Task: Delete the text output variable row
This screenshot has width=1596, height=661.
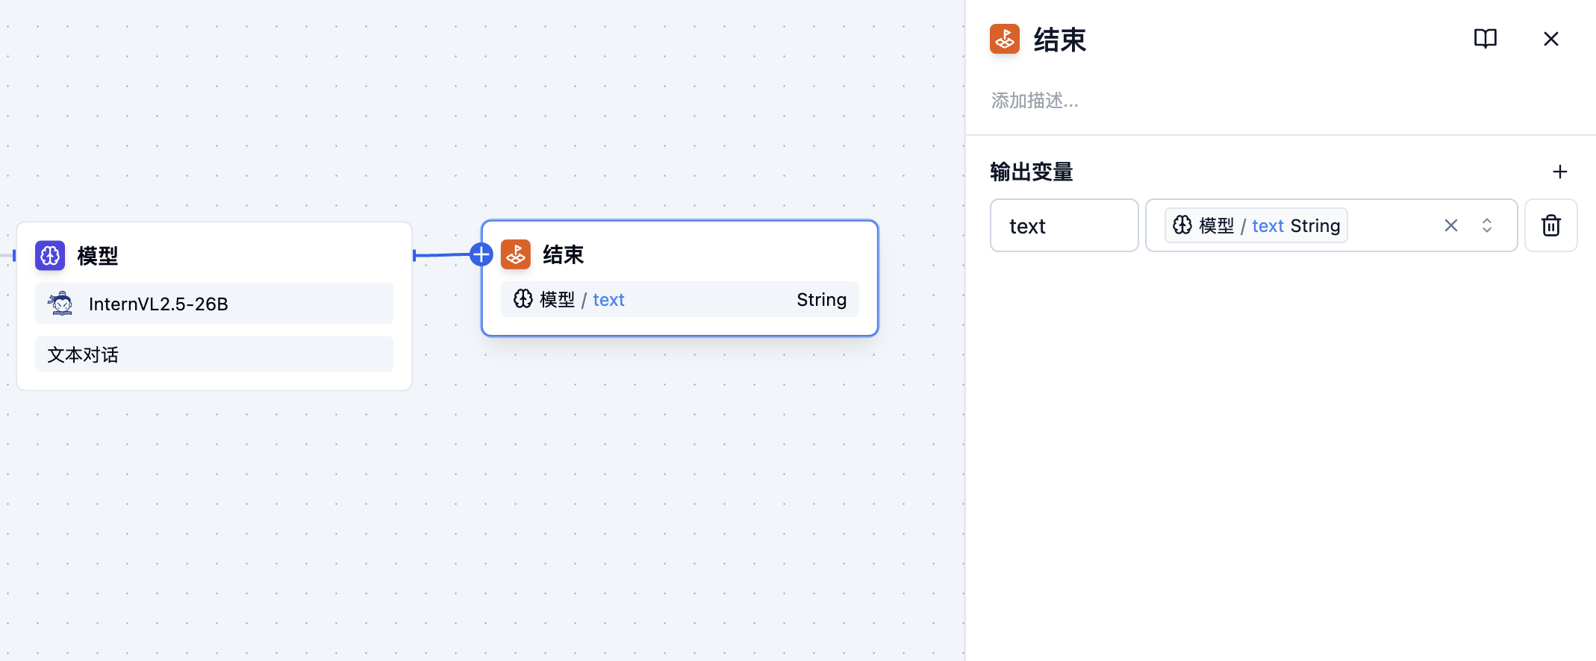Action: [1550, 225]
